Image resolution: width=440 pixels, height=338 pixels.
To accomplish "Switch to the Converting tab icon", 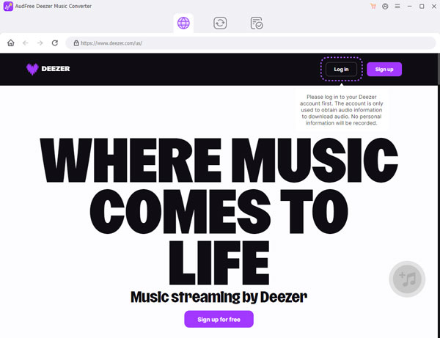I will pyautogui.click(x=220, y=23).
